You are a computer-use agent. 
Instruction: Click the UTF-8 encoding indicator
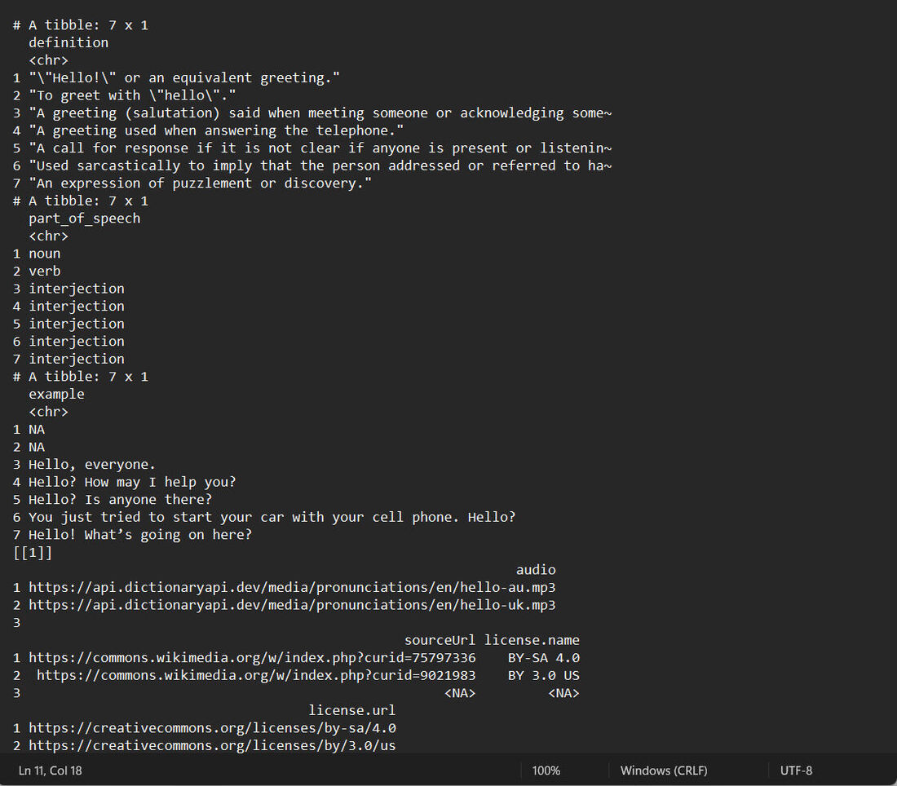pos(796,771)
